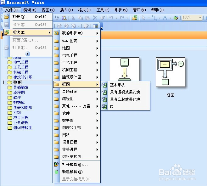Open the delete markup dropdown arrow
This screenshot has width=207, height=186.
click(79, 26)
